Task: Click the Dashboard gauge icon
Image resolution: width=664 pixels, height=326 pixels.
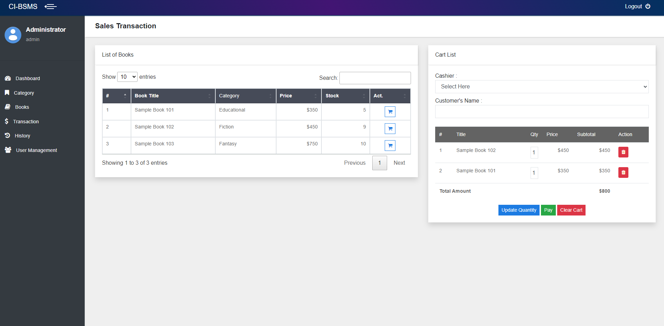Action: [8, 78]
